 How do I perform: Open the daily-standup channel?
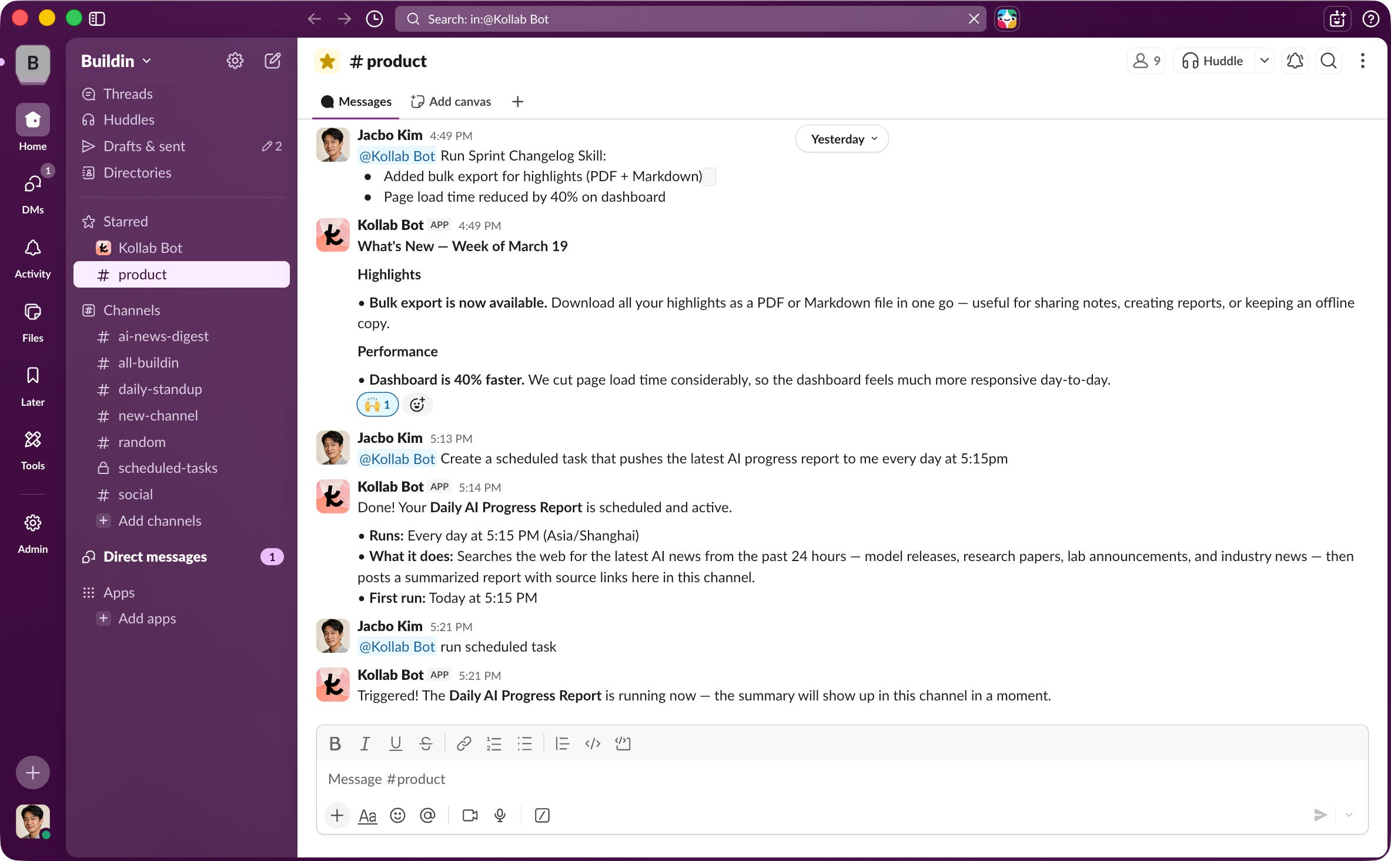(x=160, y=389)
